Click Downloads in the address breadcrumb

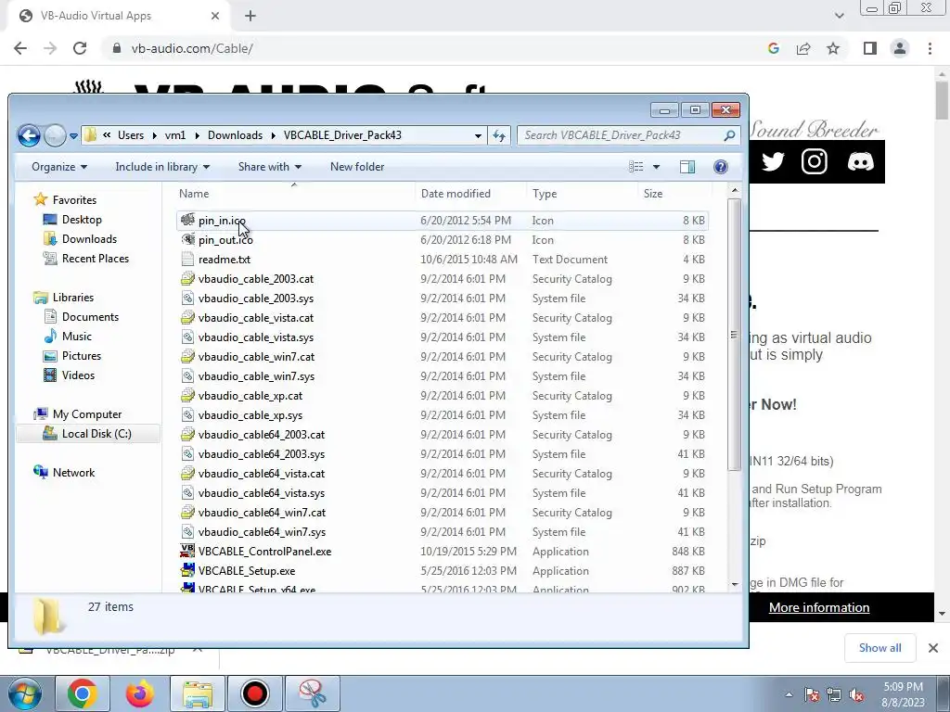(235, 135)
